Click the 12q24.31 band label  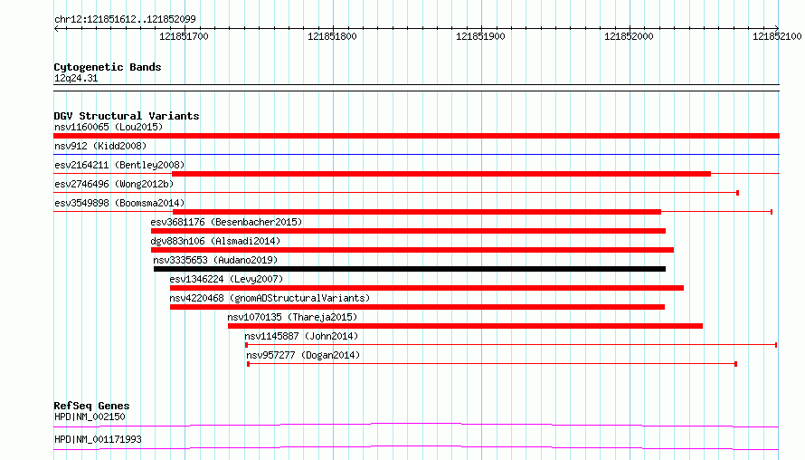pyautogui.click(x=76, y=78)
